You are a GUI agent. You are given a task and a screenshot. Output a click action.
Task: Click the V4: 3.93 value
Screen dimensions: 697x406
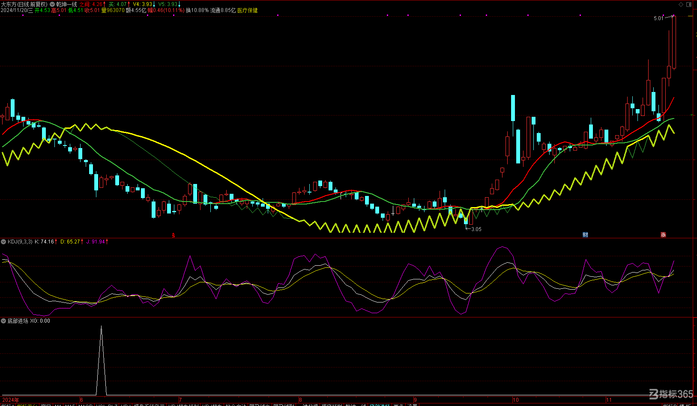pyautogui.click(x=143, y=4)
